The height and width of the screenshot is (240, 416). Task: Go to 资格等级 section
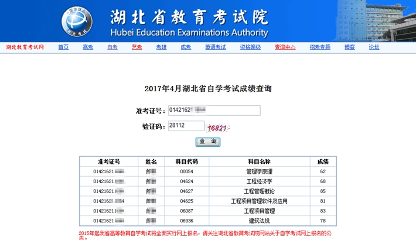250,47
